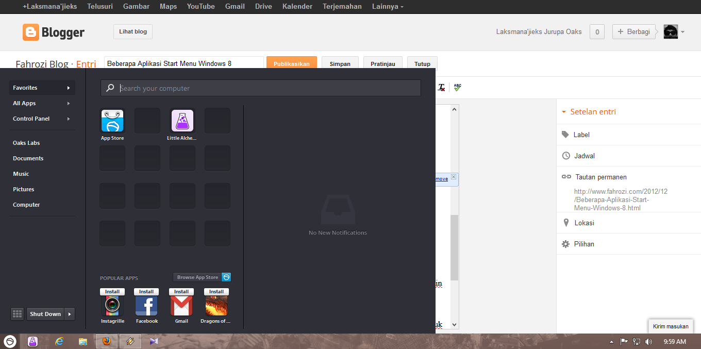Click the Shut Down button
The height and width of the screenshot is (349, 701).
(45, 314)
